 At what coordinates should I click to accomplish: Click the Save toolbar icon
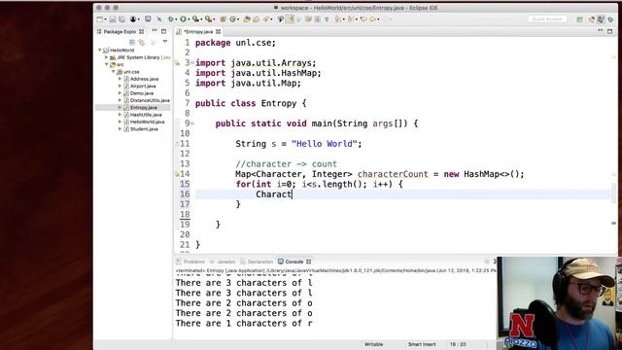[113, 19]
